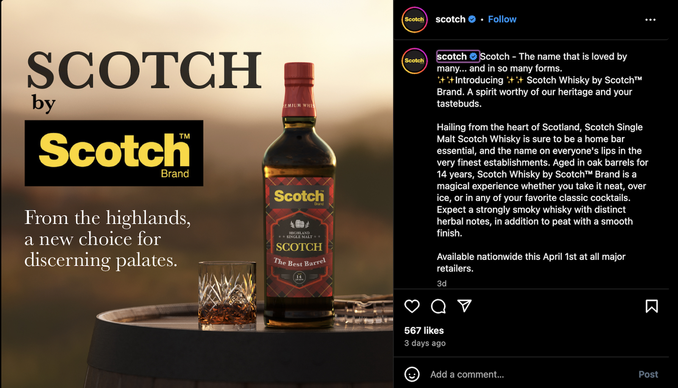Click scotch username in caption
The width and height of the screenshot is (678, 388).
click(x=452, y=56)
